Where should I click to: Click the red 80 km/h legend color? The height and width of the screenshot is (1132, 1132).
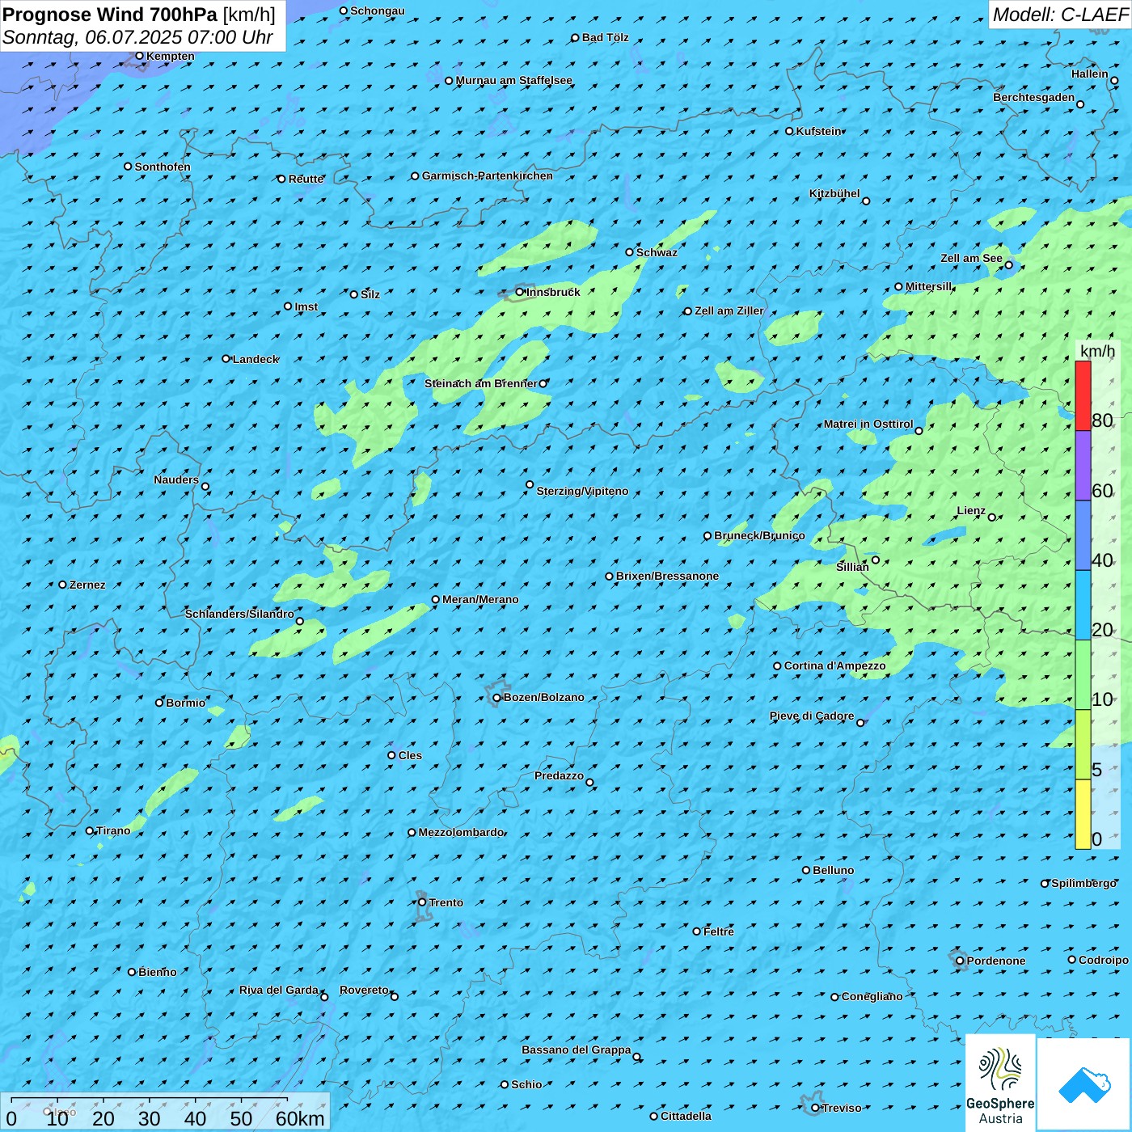1083,395
